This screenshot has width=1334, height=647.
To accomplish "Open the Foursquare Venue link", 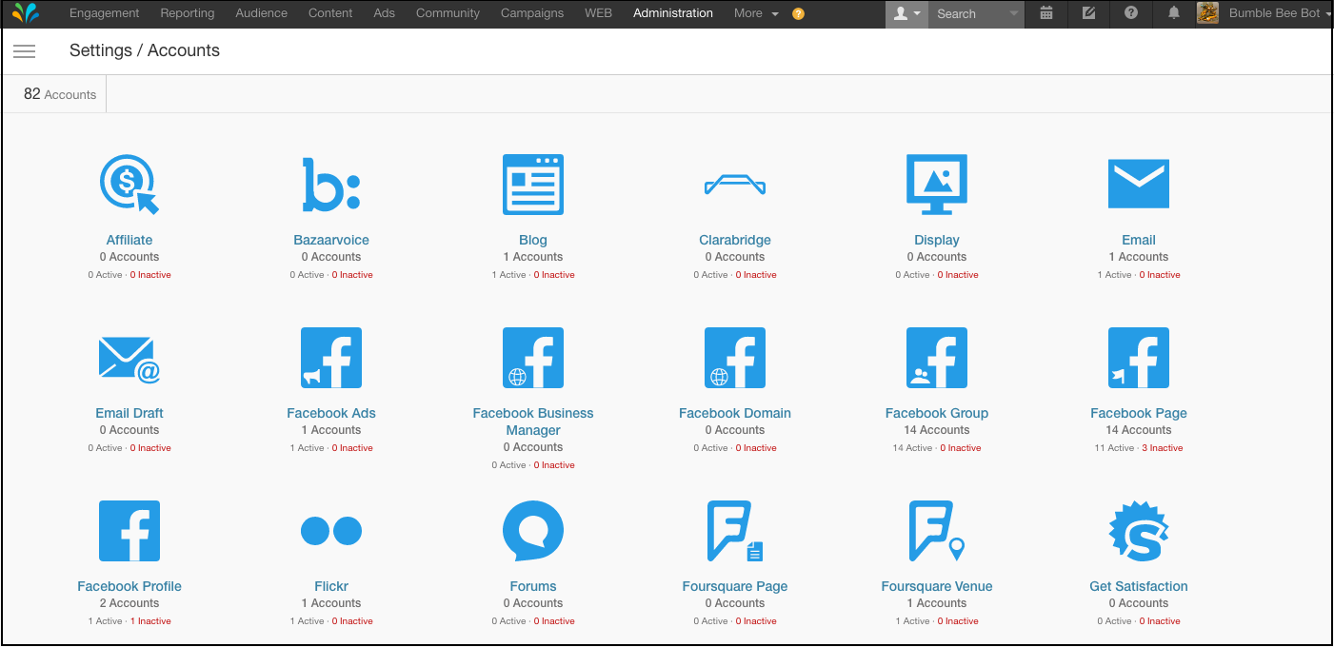I will pos(937,586).
